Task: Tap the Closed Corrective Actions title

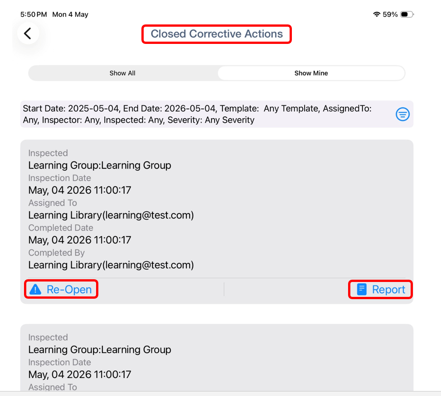Action: (x=217, y=34)
